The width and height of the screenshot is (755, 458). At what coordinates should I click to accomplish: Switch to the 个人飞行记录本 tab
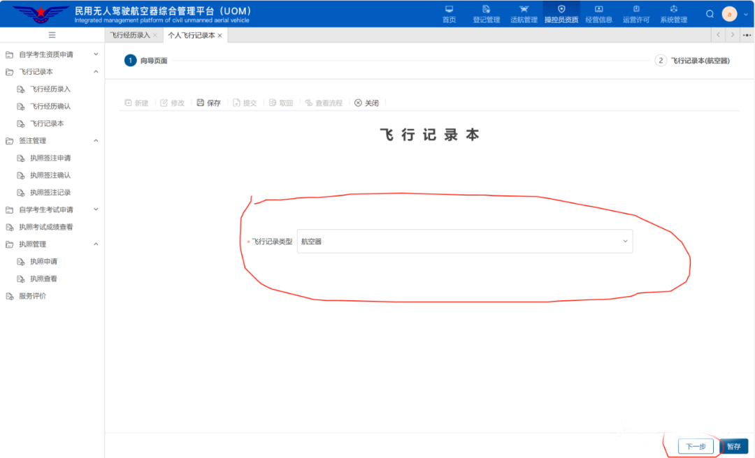(191, 35)
